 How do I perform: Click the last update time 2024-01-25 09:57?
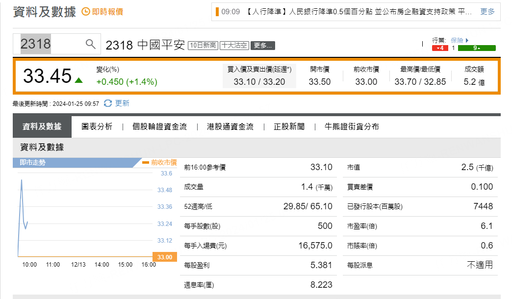(x=76, y=104)
